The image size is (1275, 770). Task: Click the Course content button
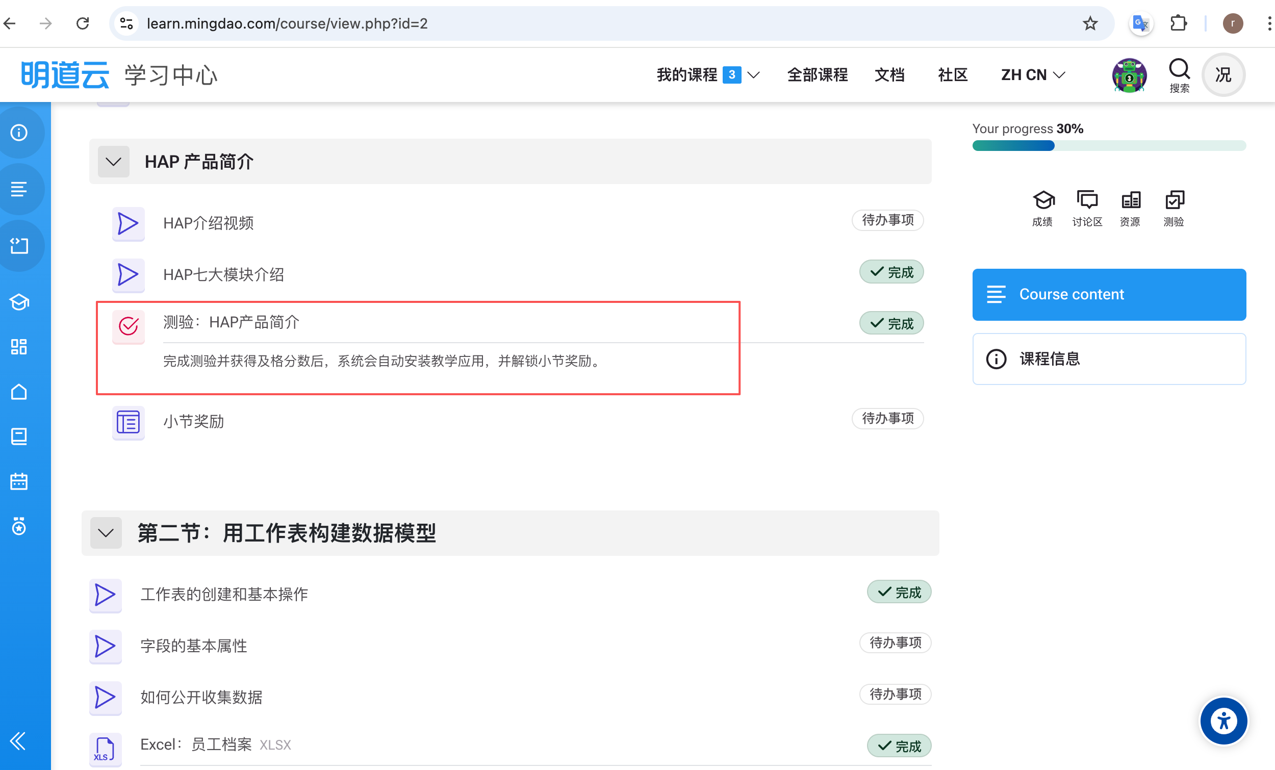[1108, 294]
